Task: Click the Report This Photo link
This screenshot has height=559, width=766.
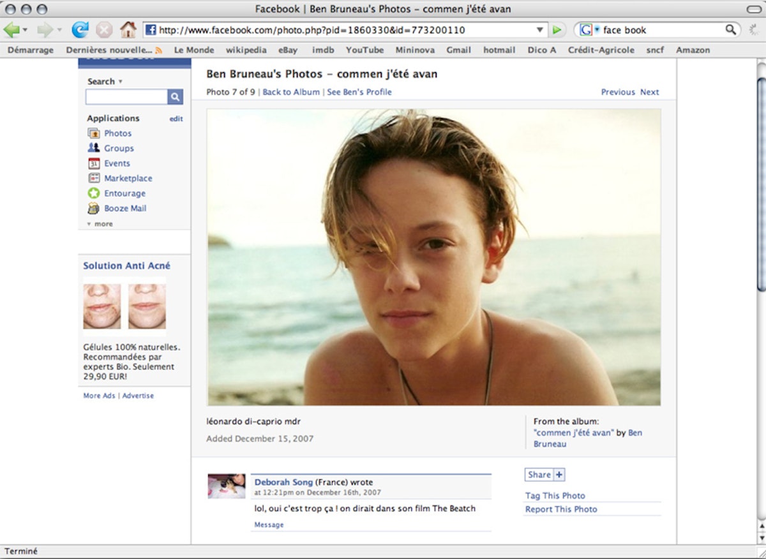Action: tap(561, 509)
